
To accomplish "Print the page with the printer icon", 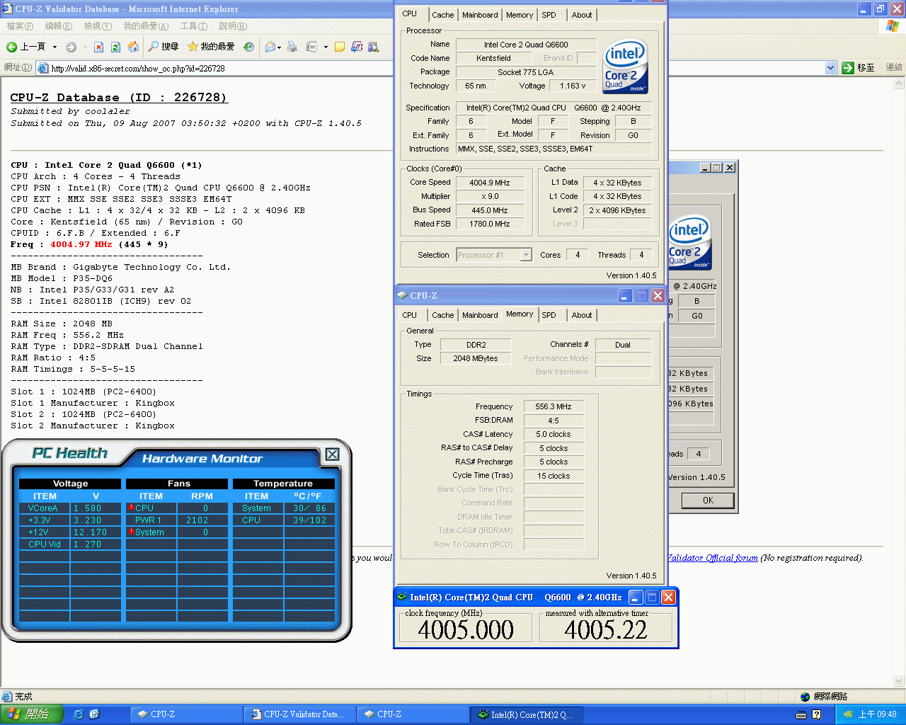I will 293,47.
